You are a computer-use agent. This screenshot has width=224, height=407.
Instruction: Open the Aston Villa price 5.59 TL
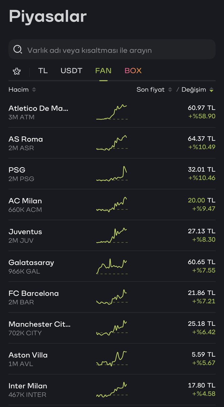pos(203,355)
